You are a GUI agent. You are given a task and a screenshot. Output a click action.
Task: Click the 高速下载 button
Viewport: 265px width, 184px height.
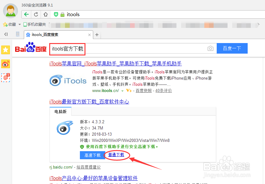[93, 155]
